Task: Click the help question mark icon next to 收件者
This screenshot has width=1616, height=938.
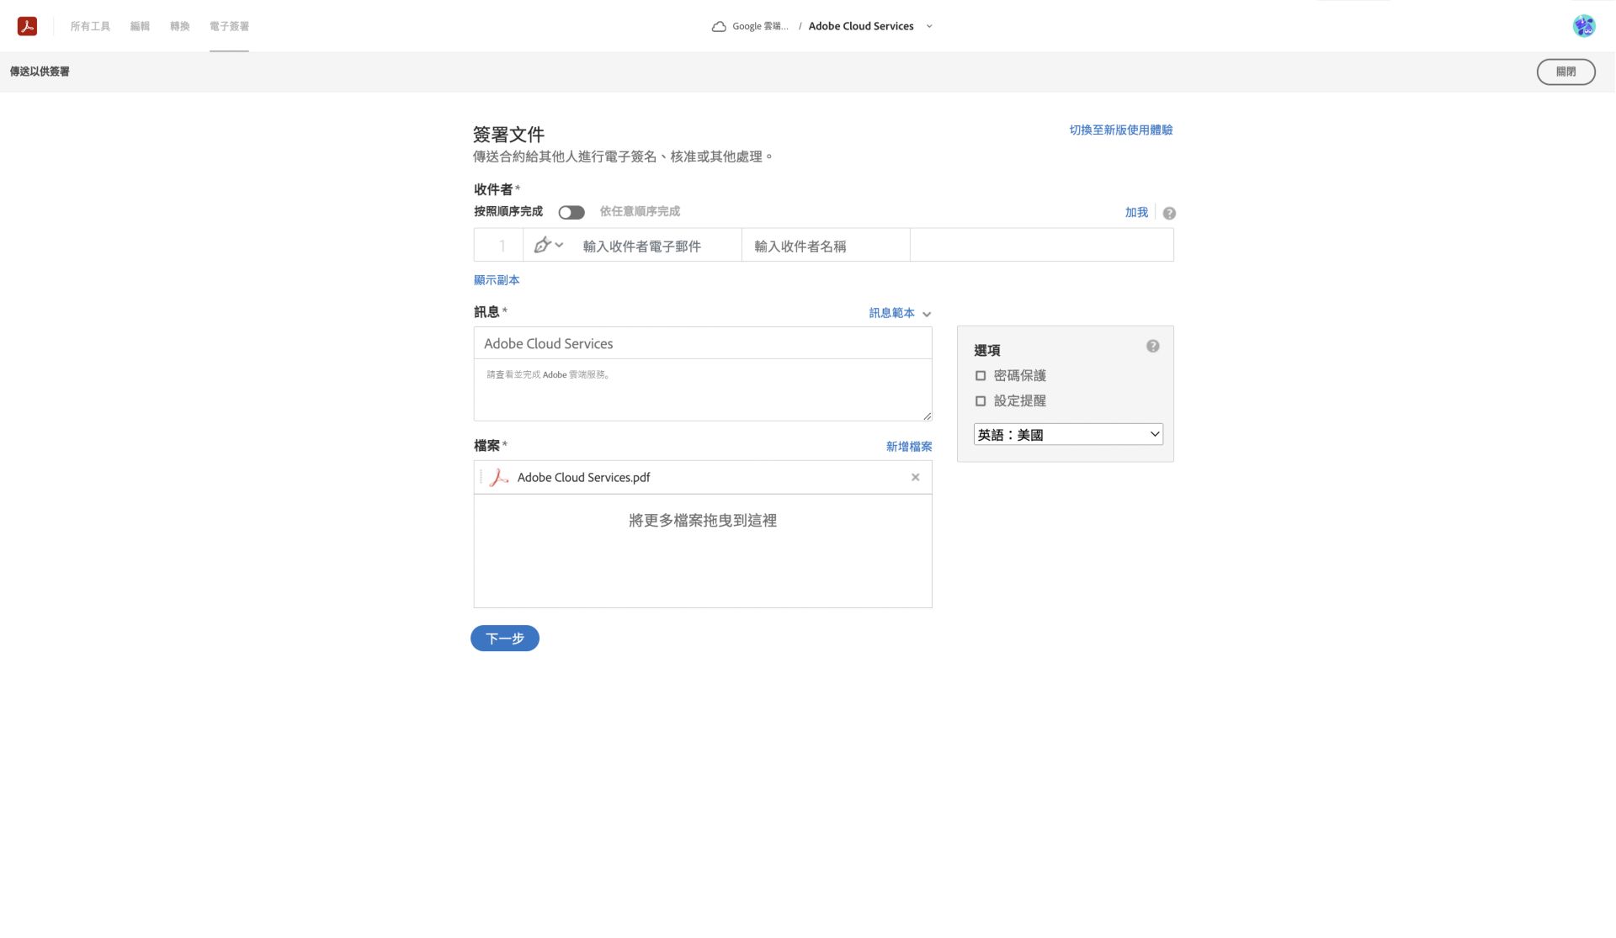Action: coord(1168,212)
